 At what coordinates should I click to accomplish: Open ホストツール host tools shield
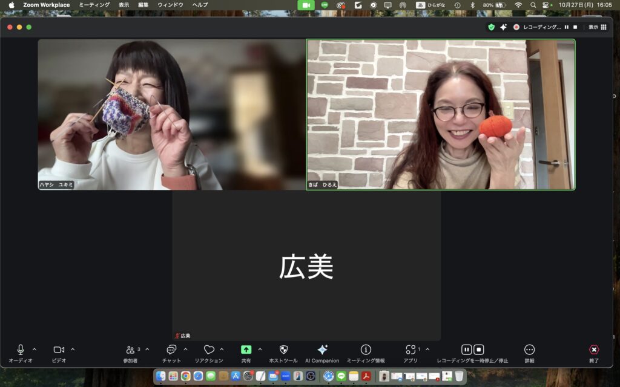point(283,350)
